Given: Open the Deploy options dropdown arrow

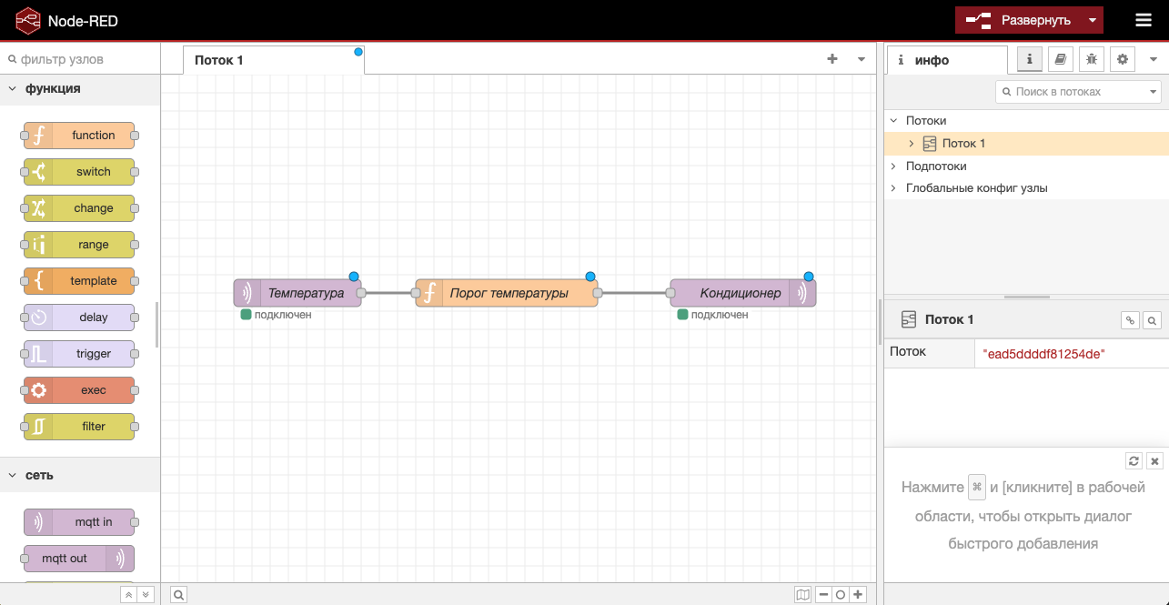Looking at the screenshot, I should (x=1093, y=20).
